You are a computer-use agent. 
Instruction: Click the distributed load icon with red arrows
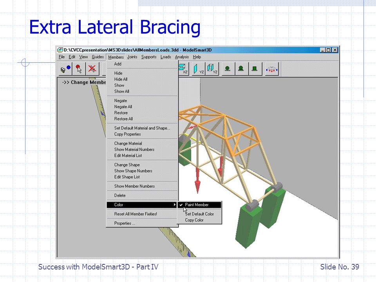click(x=272, y=69)
